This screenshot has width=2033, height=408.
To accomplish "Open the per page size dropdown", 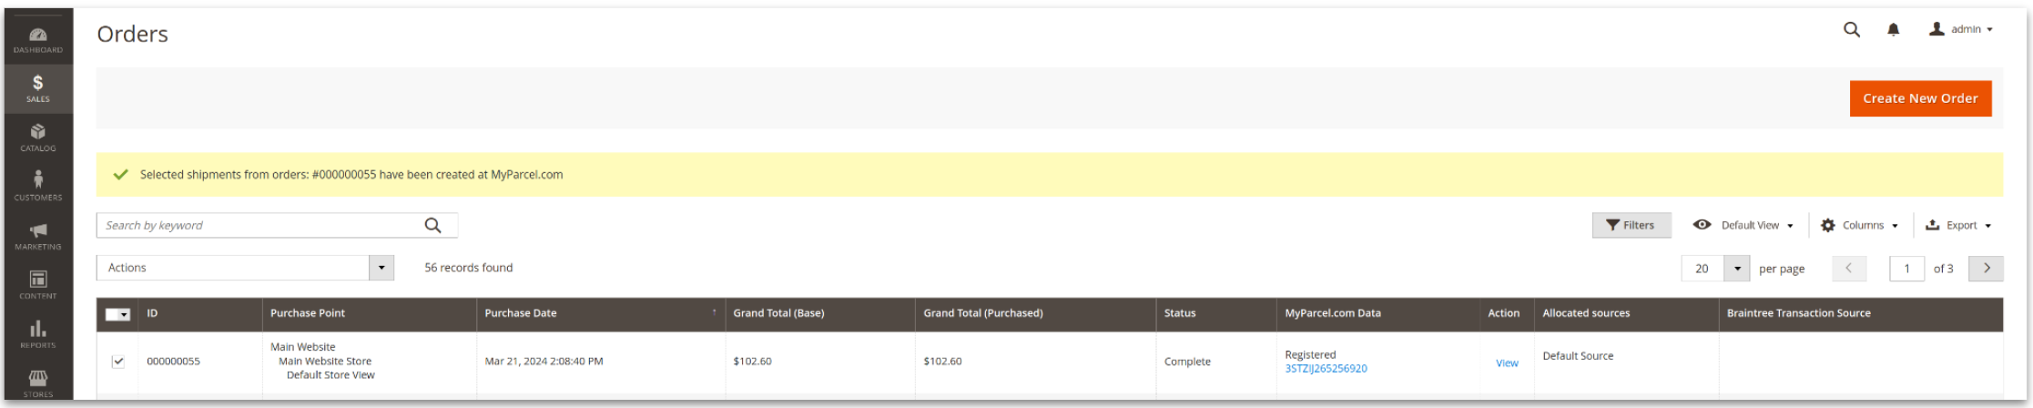I will (x=1737, y=269).
